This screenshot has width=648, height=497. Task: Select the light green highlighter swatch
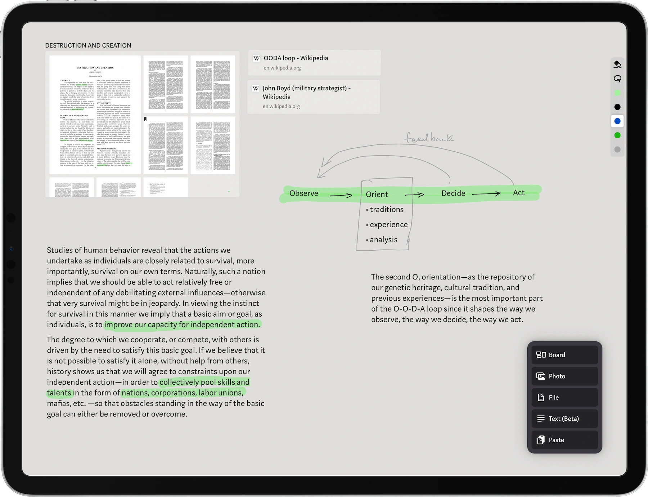tap(617, 93)
